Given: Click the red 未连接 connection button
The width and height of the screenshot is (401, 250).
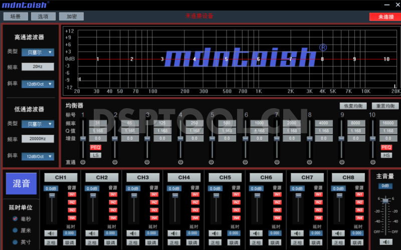Looking at the screenshot, I should pyautogui.click(x=385, y=17).
